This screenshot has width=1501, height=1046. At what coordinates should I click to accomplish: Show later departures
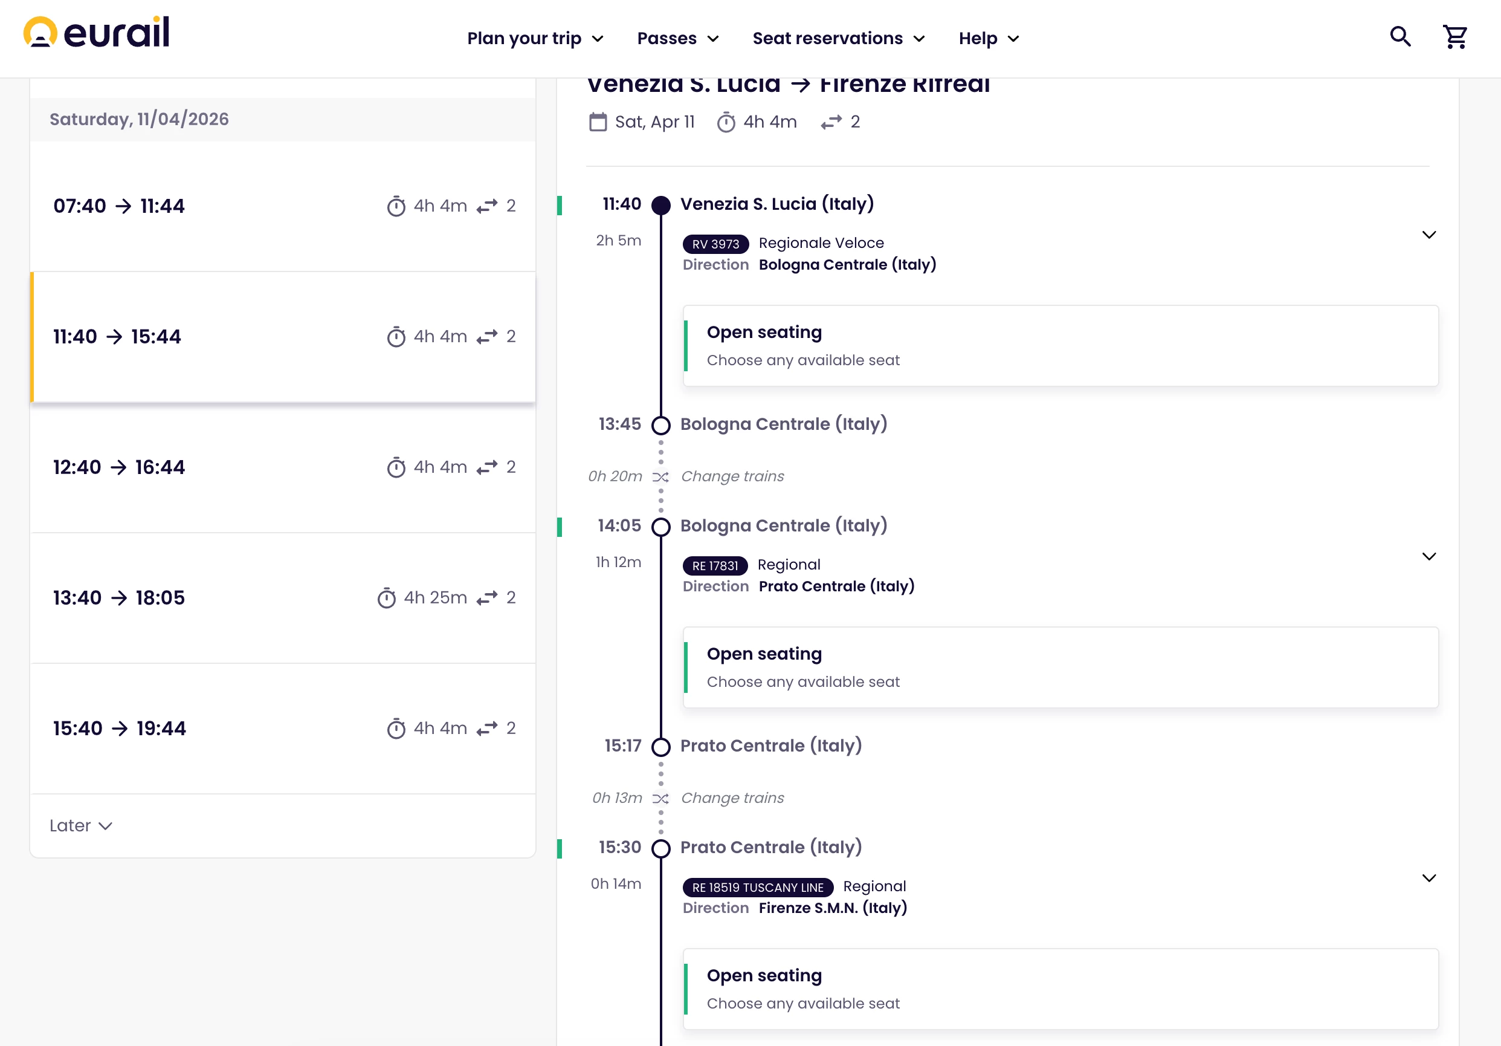[80, 825]
